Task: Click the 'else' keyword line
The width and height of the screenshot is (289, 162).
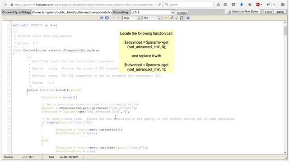Action: 45,140
